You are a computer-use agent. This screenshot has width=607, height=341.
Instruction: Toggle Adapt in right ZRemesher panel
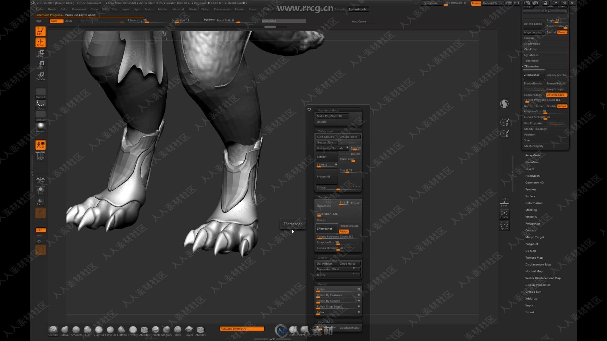[x=562, y=106]
